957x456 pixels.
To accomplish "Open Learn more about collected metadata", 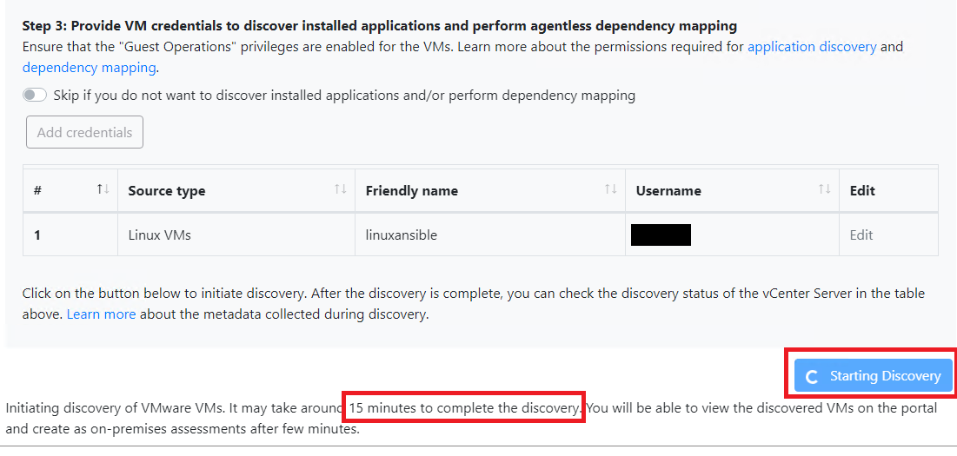I will 102,315.
